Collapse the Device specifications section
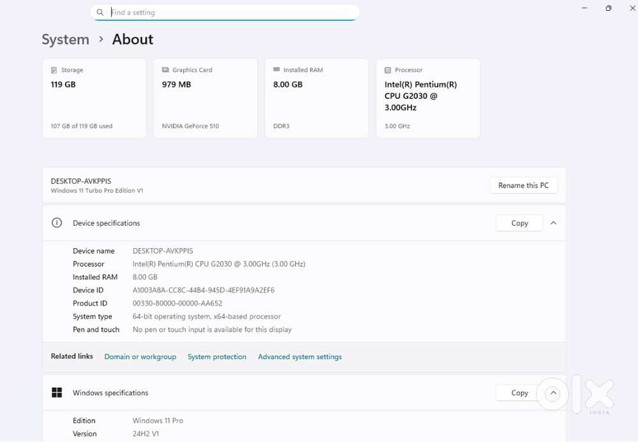Viewport: 638px width, 442px height. (x=553, y=223)
